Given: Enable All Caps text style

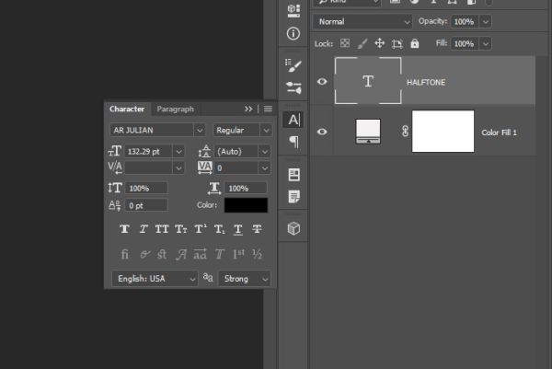Looking at the screenshot, I should [162, 229].
